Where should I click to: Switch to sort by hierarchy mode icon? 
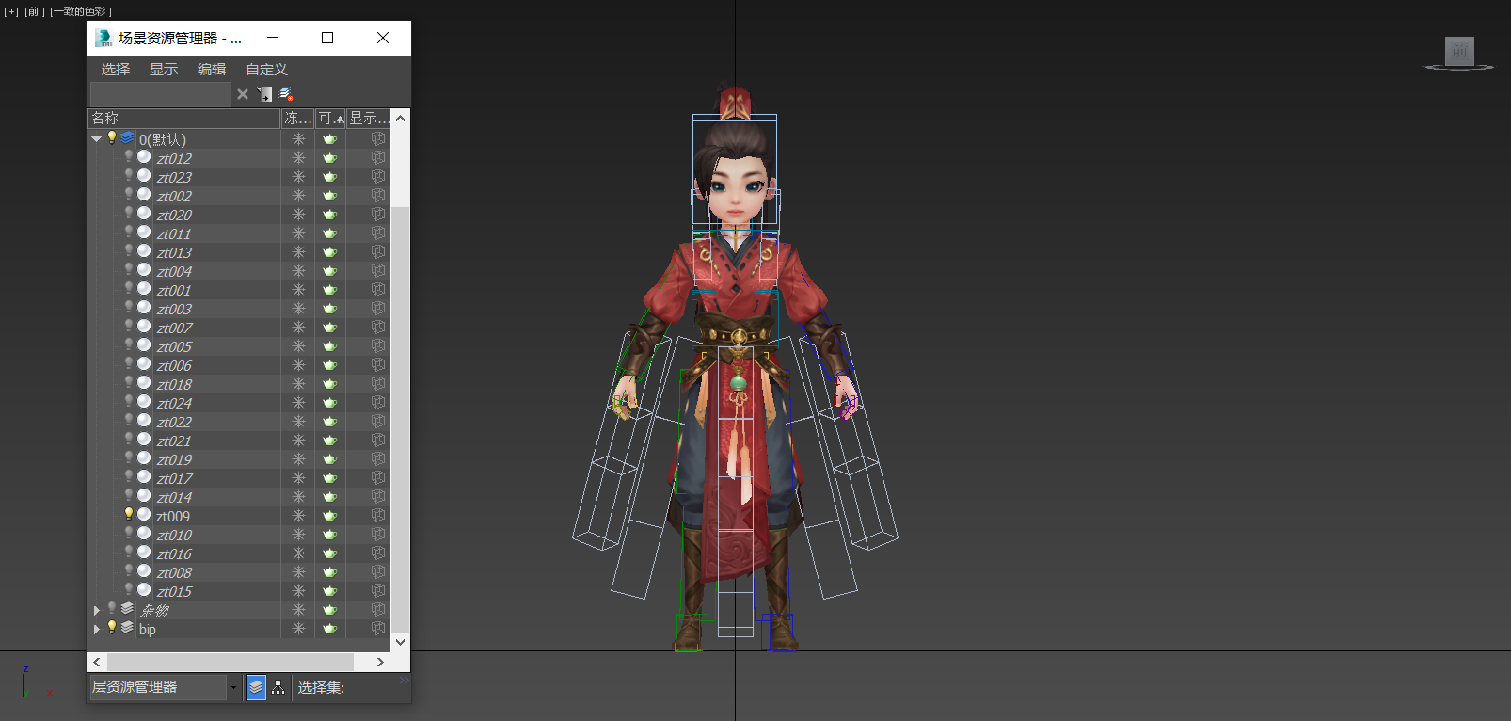[x=278, y=688]
